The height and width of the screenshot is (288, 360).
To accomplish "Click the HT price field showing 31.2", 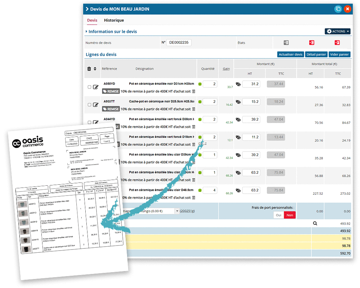I will pos(251,84).
